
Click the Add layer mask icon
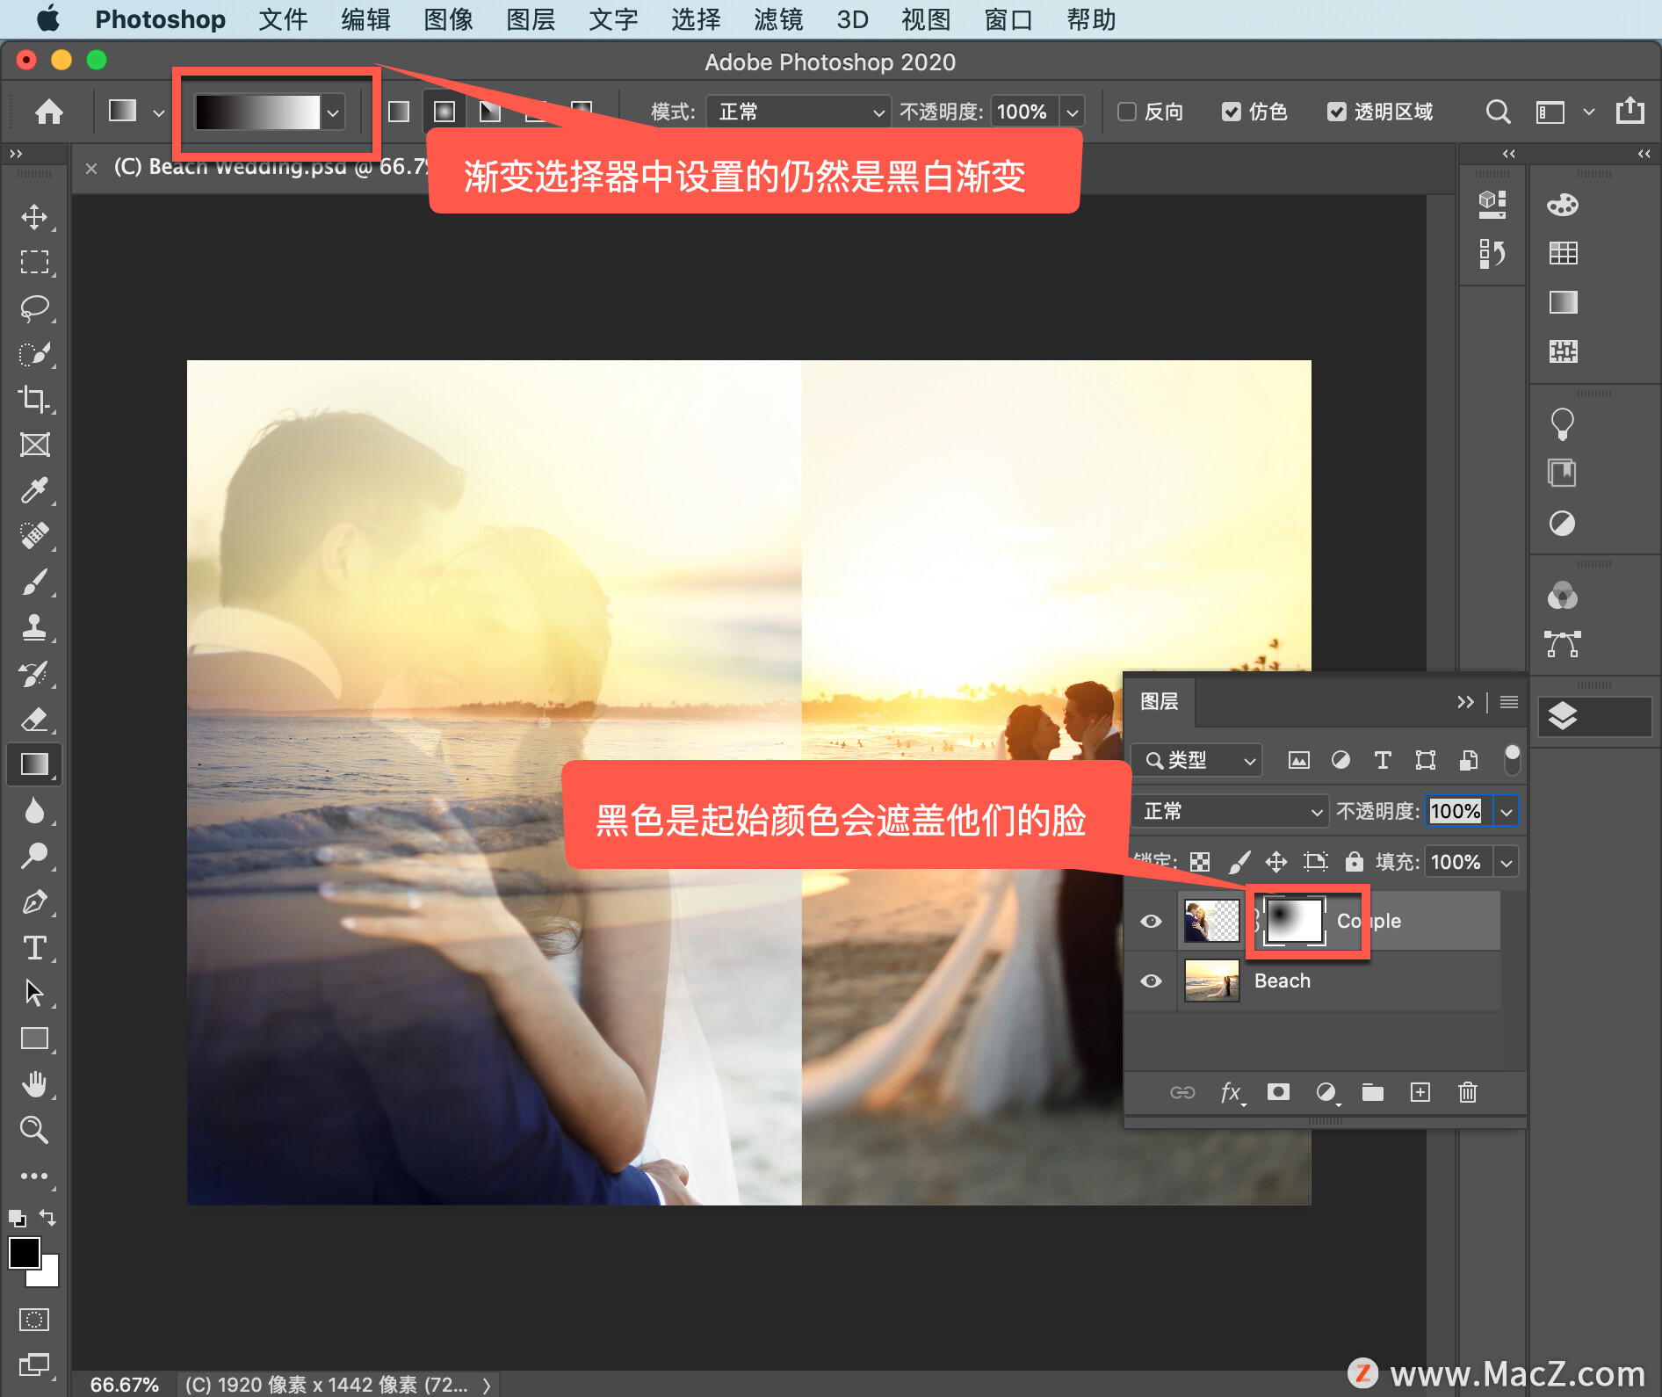1278,1092
